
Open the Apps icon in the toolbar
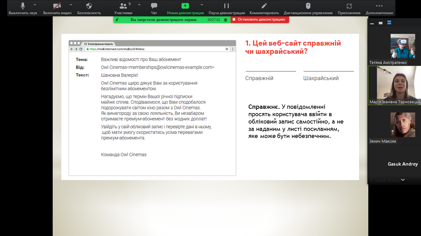[x=349, y=6]
